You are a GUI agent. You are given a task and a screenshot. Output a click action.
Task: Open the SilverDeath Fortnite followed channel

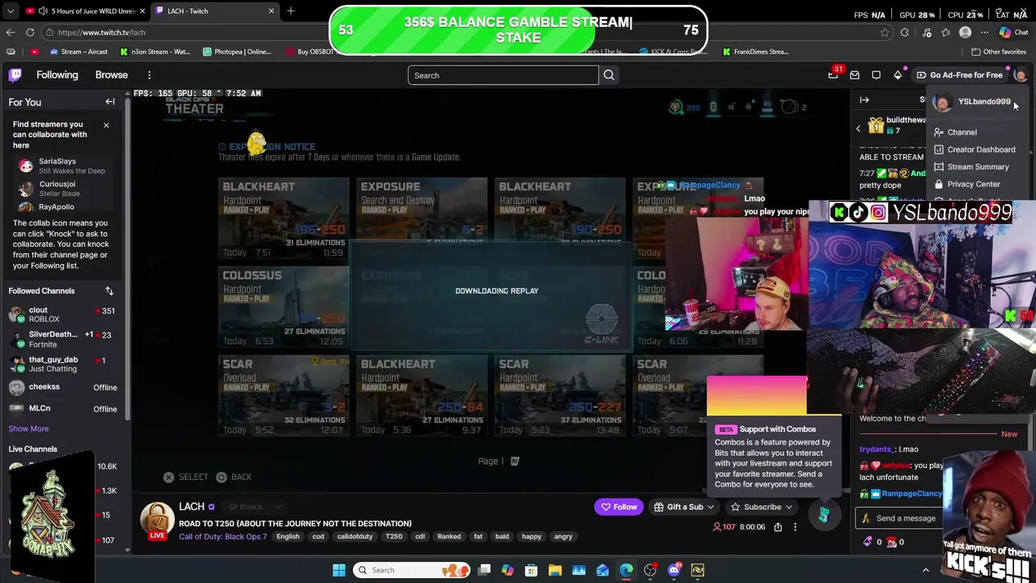point(63,339)
